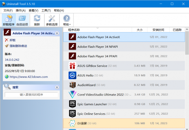
Task: Select the Adobe Flash Player 34 ActiveX name
Action: [99, 37]
